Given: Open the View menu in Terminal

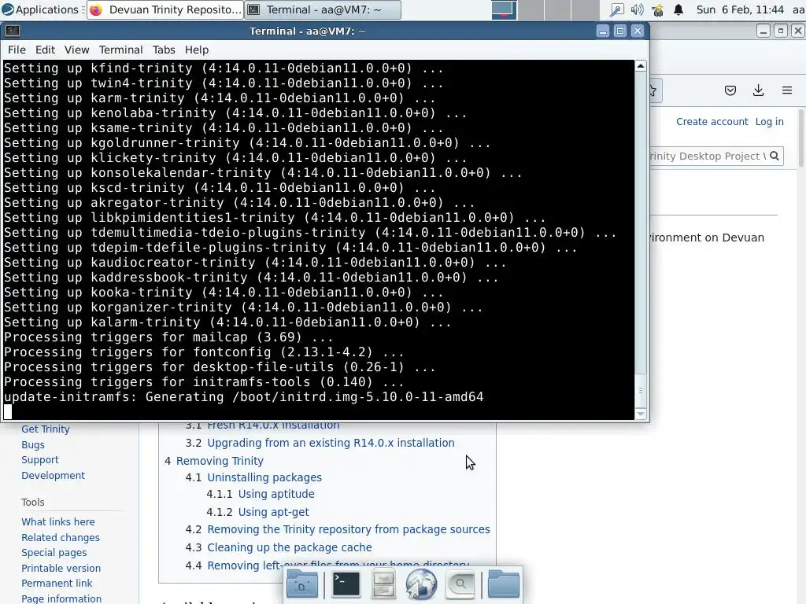Looking at the screenshot, I should [76, 50].
